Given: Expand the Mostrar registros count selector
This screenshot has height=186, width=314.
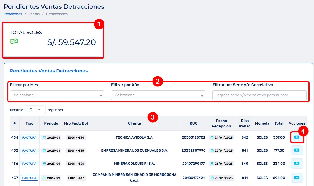Looking at the screenshot, I should [35, 110].
